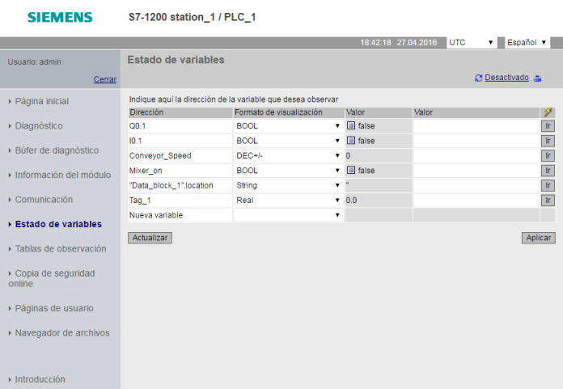Open the display format dropdown for Conveyor_Speed
Viewport: 563px width, 389px height.
pos(288,155)
